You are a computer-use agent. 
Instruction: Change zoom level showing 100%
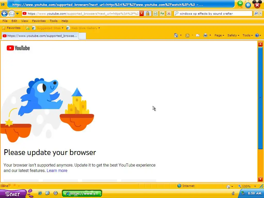click(244, 186)
